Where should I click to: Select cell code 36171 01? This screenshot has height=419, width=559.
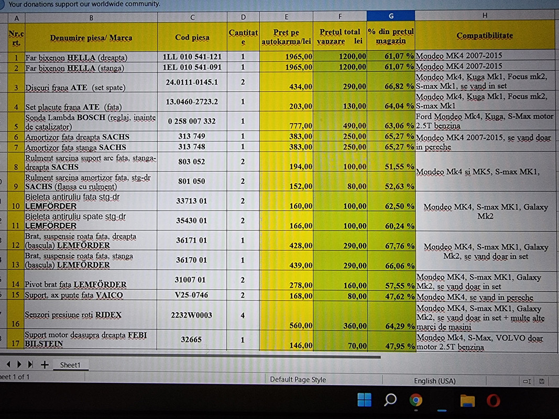click(x=192, y=240)
